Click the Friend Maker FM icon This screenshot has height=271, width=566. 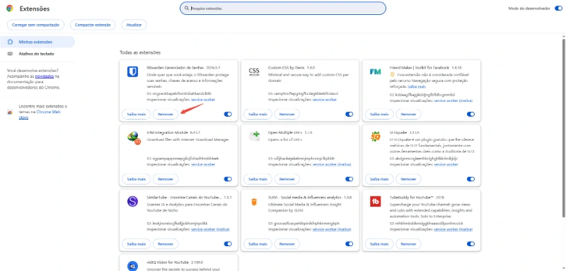tap(376, 71)
